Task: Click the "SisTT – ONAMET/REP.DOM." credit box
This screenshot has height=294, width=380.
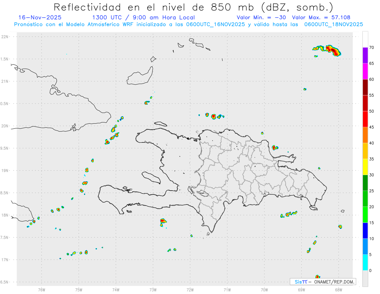Action: 323,282
